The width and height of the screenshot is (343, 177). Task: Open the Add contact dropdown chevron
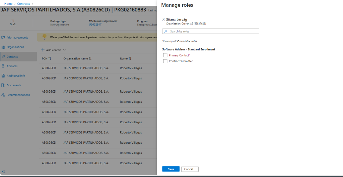click(x=64, y=50)
